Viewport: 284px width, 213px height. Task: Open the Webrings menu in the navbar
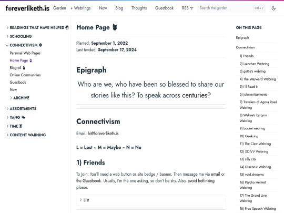[x=80, y=8]
